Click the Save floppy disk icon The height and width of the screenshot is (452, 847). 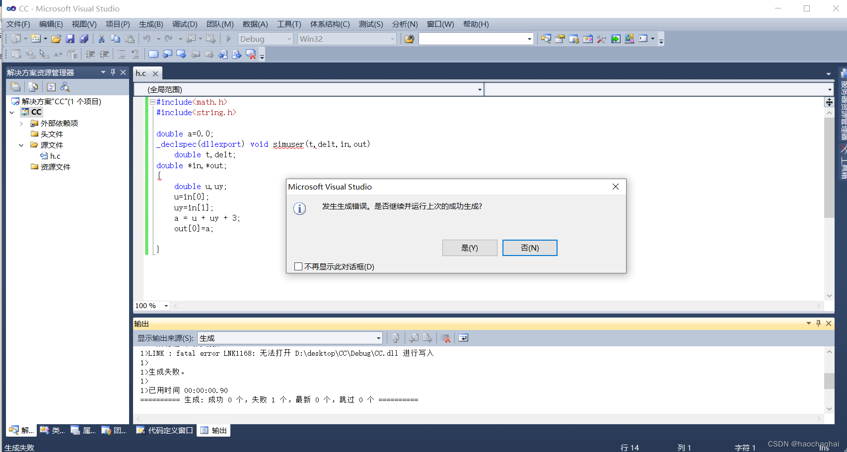click(x=70, y=39)
